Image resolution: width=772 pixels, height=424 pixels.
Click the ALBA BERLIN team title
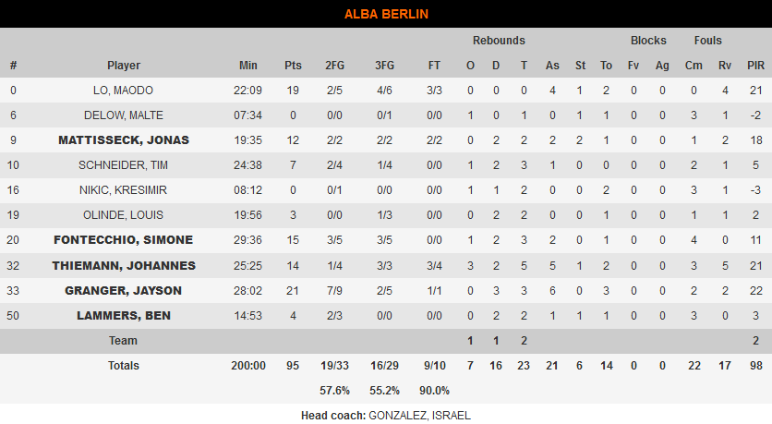[387, 14]
